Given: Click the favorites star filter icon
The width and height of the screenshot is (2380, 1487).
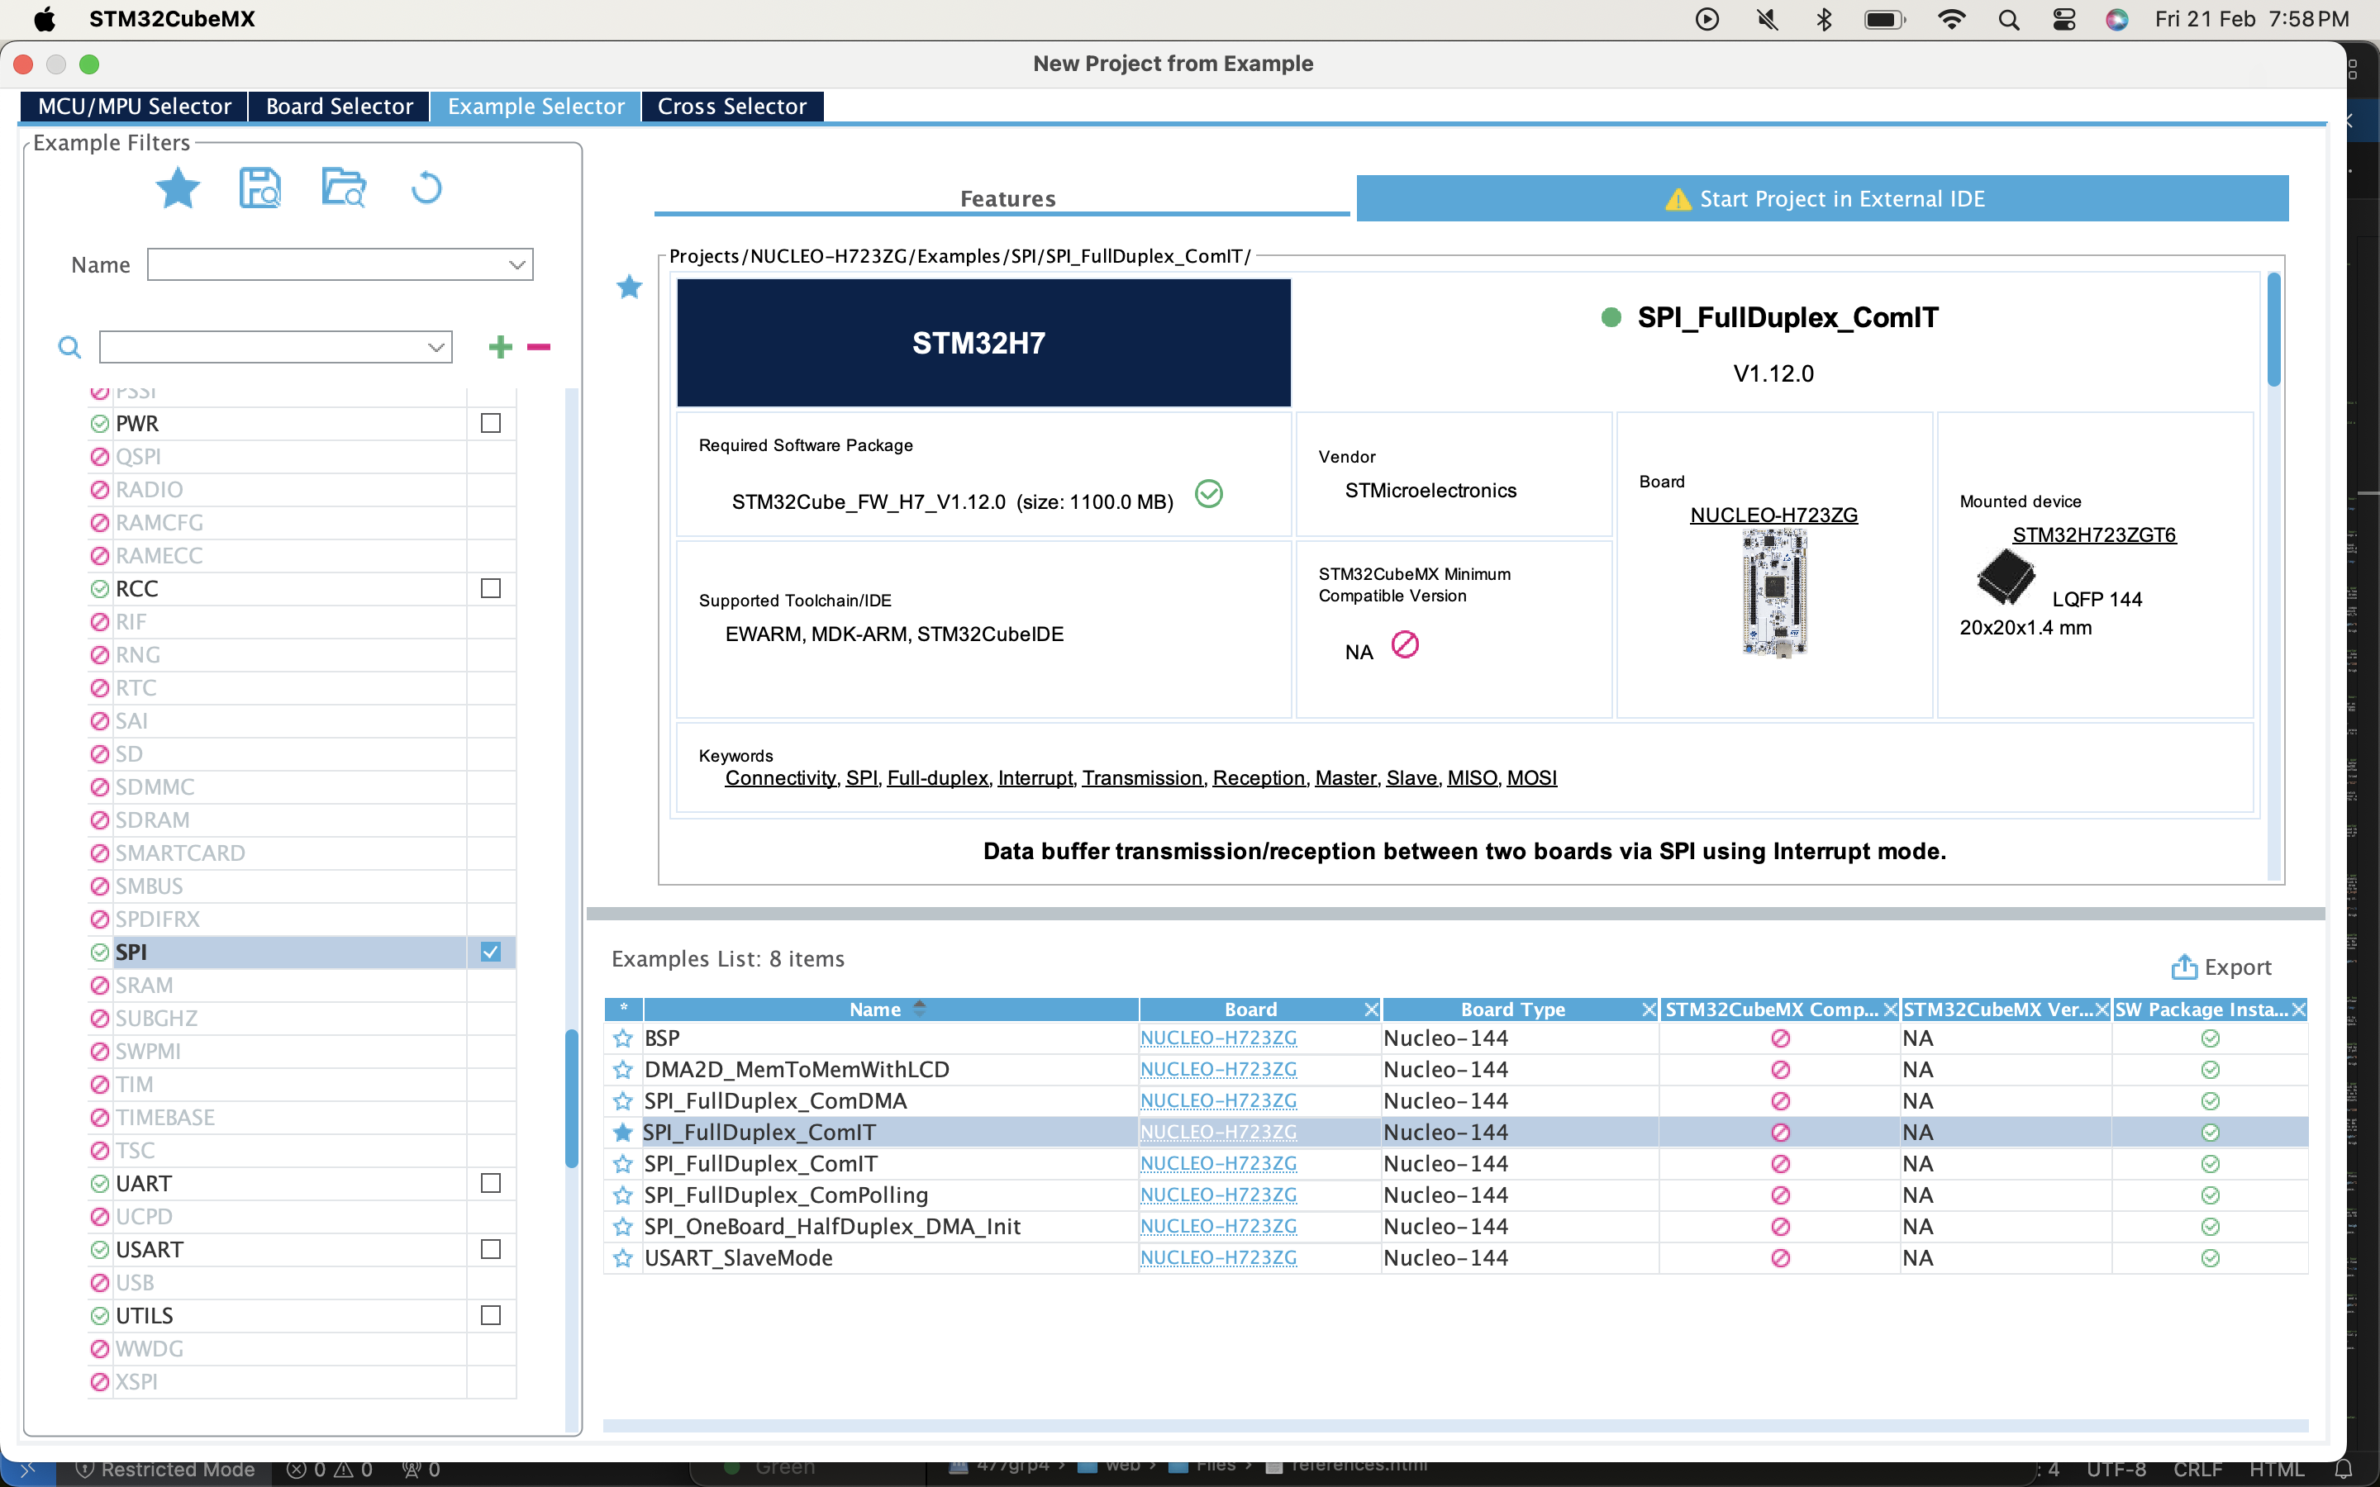Looking at the screenshot, I should click(x=178, y=187).
